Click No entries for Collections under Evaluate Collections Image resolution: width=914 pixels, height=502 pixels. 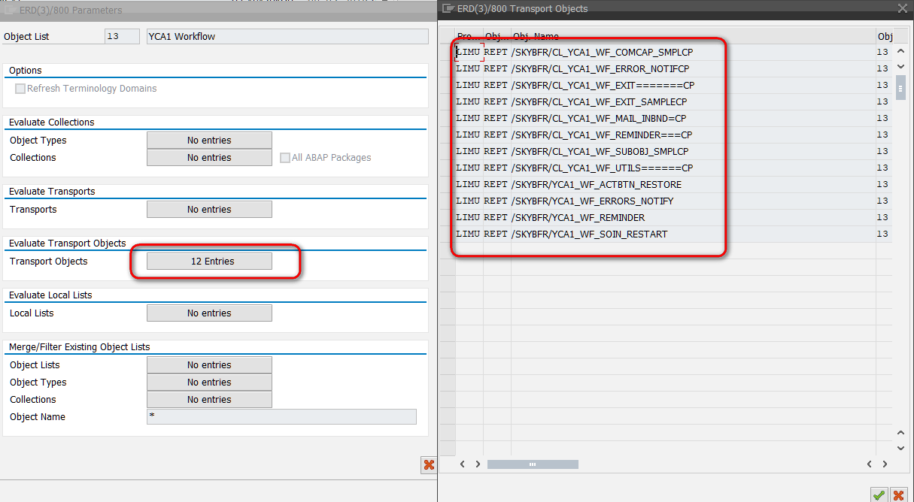click(x=209, y=157)
